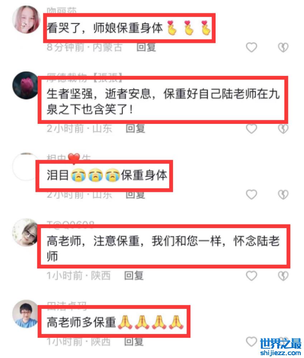Reply to the 泪目 保重身体 comment
304x358 pixels.
pos(135,195)
